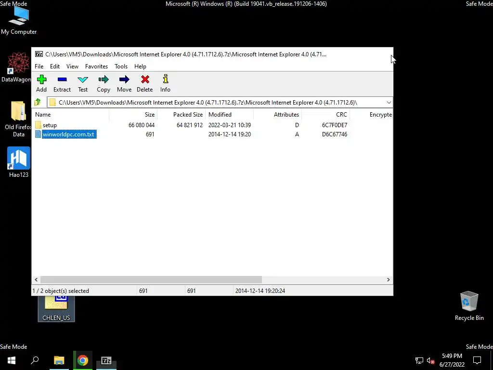The image size is (493, 370).
Task: Click setup size 66 080 044
Action: [x=142, y=125]
